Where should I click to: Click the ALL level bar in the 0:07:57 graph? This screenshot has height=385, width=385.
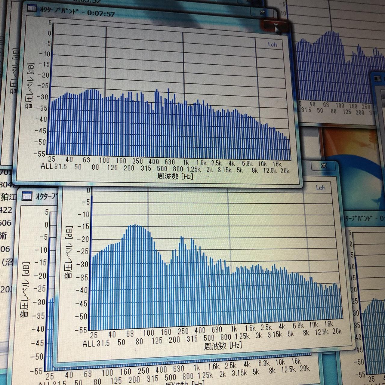pyautogui.click(x=52, y=102)
